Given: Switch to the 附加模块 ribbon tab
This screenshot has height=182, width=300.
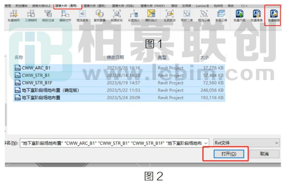Looking at the screenshot, I should [x=22, y=6].
